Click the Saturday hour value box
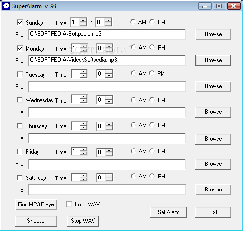Screen dimensions: 243x231 75,177
